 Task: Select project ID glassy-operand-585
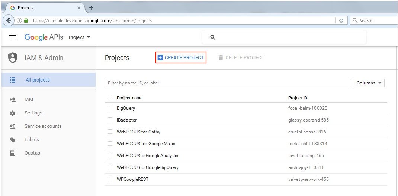tap(308, 120)
